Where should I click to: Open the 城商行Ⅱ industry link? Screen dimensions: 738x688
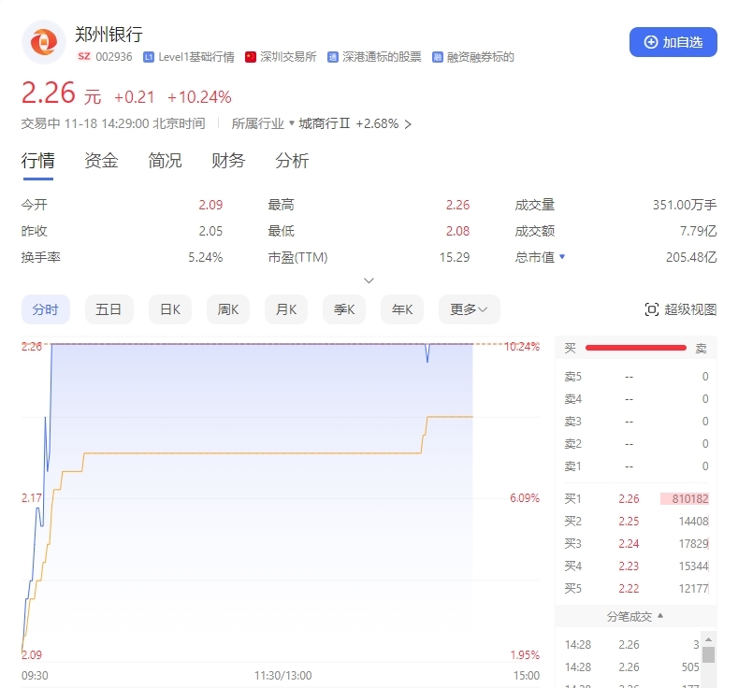[325, 123]
